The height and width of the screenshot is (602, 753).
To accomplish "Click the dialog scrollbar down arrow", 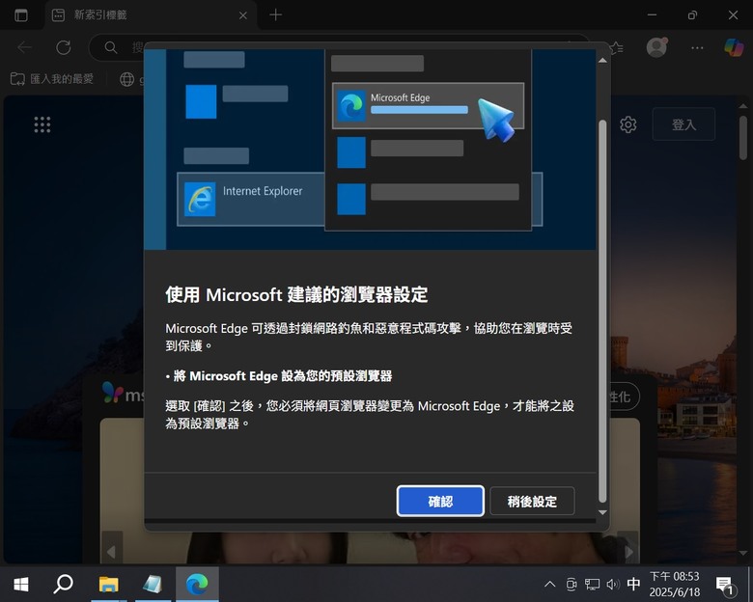I will pyautogui.click(x=602, y=512).
